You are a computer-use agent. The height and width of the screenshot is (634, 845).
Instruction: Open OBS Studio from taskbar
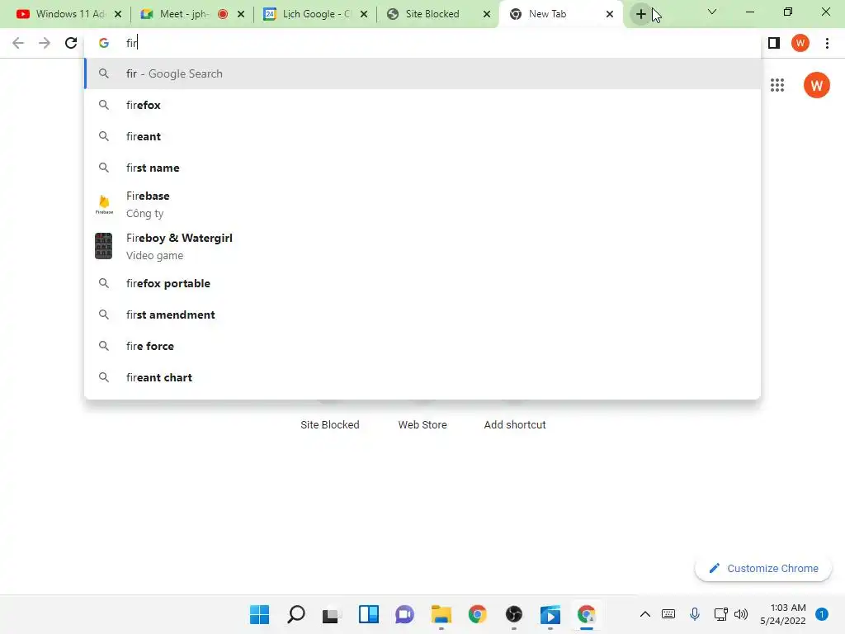tap(513, 614)
